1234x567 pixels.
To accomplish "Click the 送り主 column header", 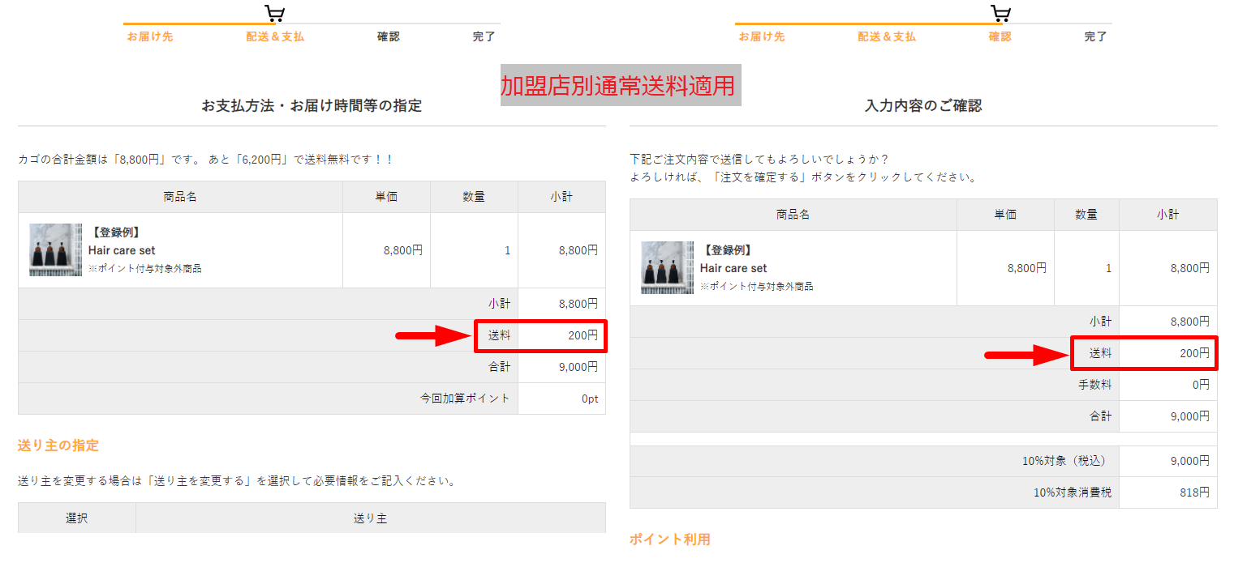I will tap(371, 518).
